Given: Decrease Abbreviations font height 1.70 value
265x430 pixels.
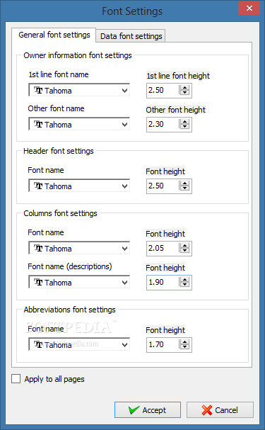Looking at the screenshot, I should coord(185,347).
